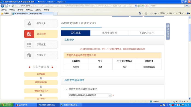Open the recent pages dropdown beside Forward
191x107 pixels.
pyautogui.click(x=9, y=6)
